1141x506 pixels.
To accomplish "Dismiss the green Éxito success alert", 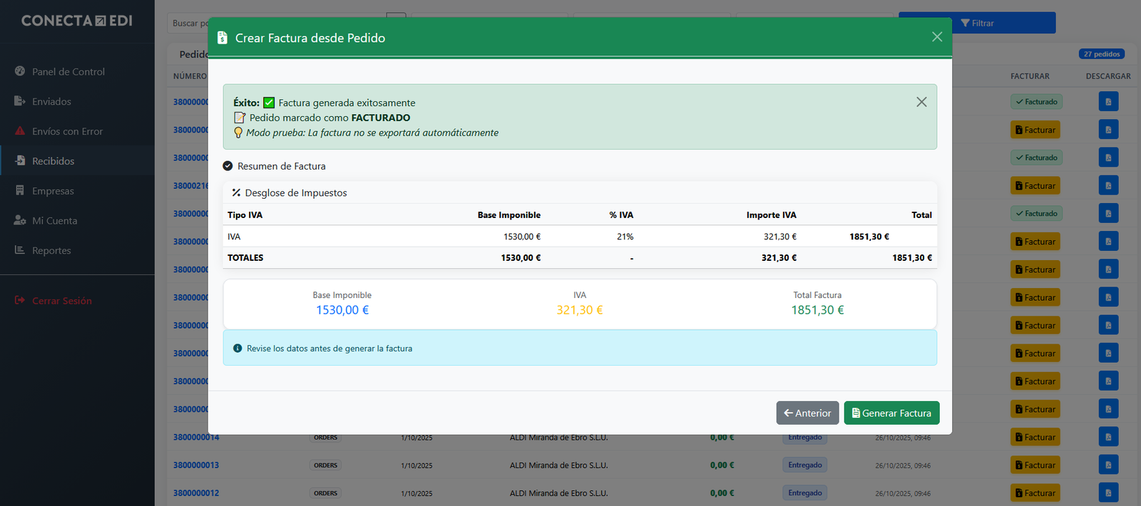I will (x=921, y=102).
